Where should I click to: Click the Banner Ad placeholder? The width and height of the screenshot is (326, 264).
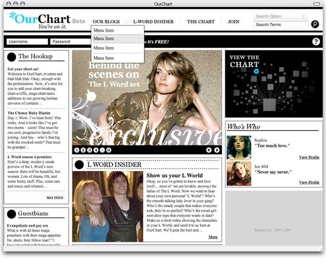[x=274, y=218]
